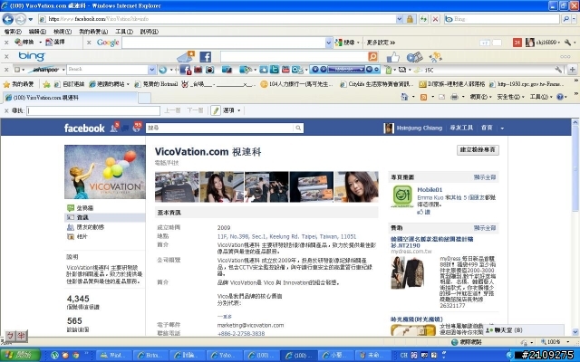Open a new blank browser tab

[144, 98]
